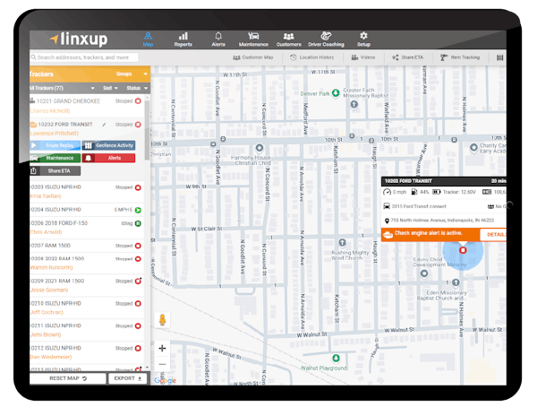Screen dimensions: 537x416
Task: Zoom in the map with plus button
Action: (162, 348)
